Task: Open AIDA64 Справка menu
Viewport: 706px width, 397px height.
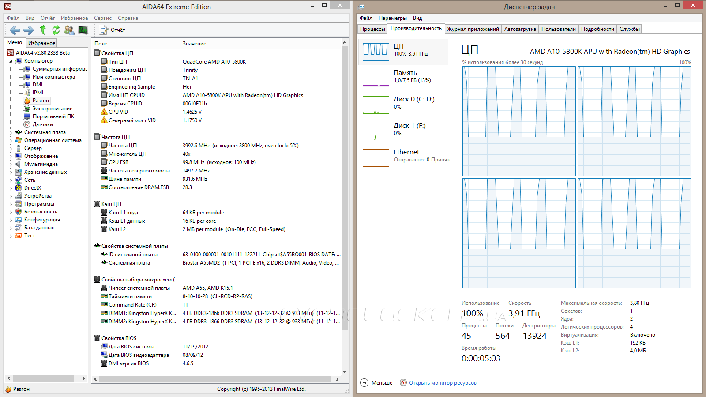Action: point(128,18)
